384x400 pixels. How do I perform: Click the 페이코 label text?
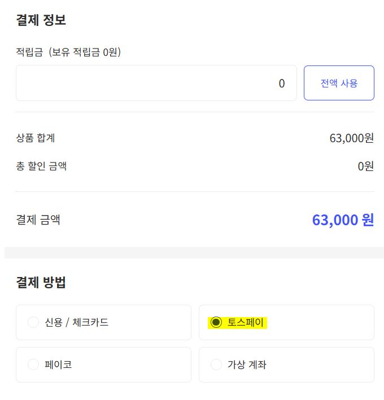58,364
